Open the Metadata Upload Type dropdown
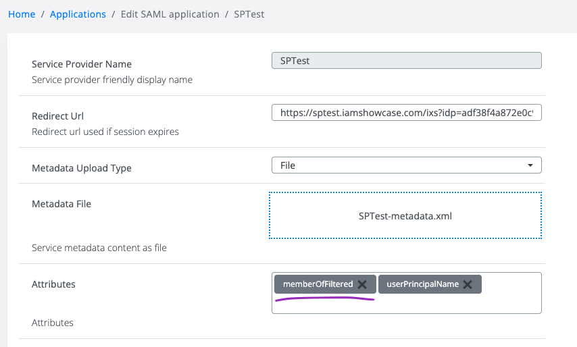577x347 pixels. [405, 165]
